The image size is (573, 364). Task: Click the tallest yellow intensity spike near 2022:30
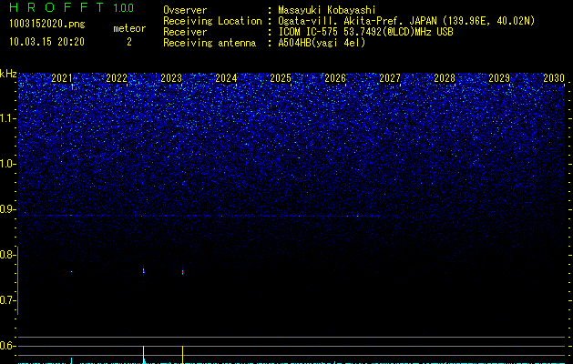[x=144, y=354]
